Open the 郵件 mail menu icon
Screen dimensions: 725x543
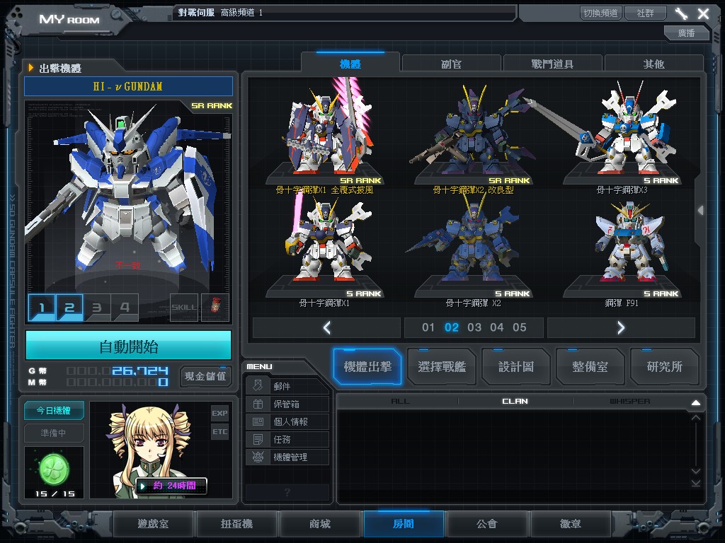[x=258, y=386]
